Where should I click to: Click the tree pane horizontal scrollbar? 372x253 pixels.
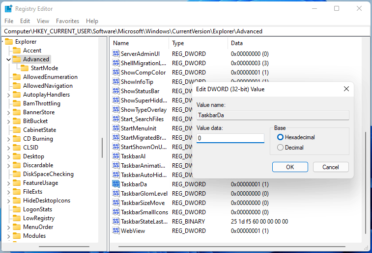click(x=64, y=247)
